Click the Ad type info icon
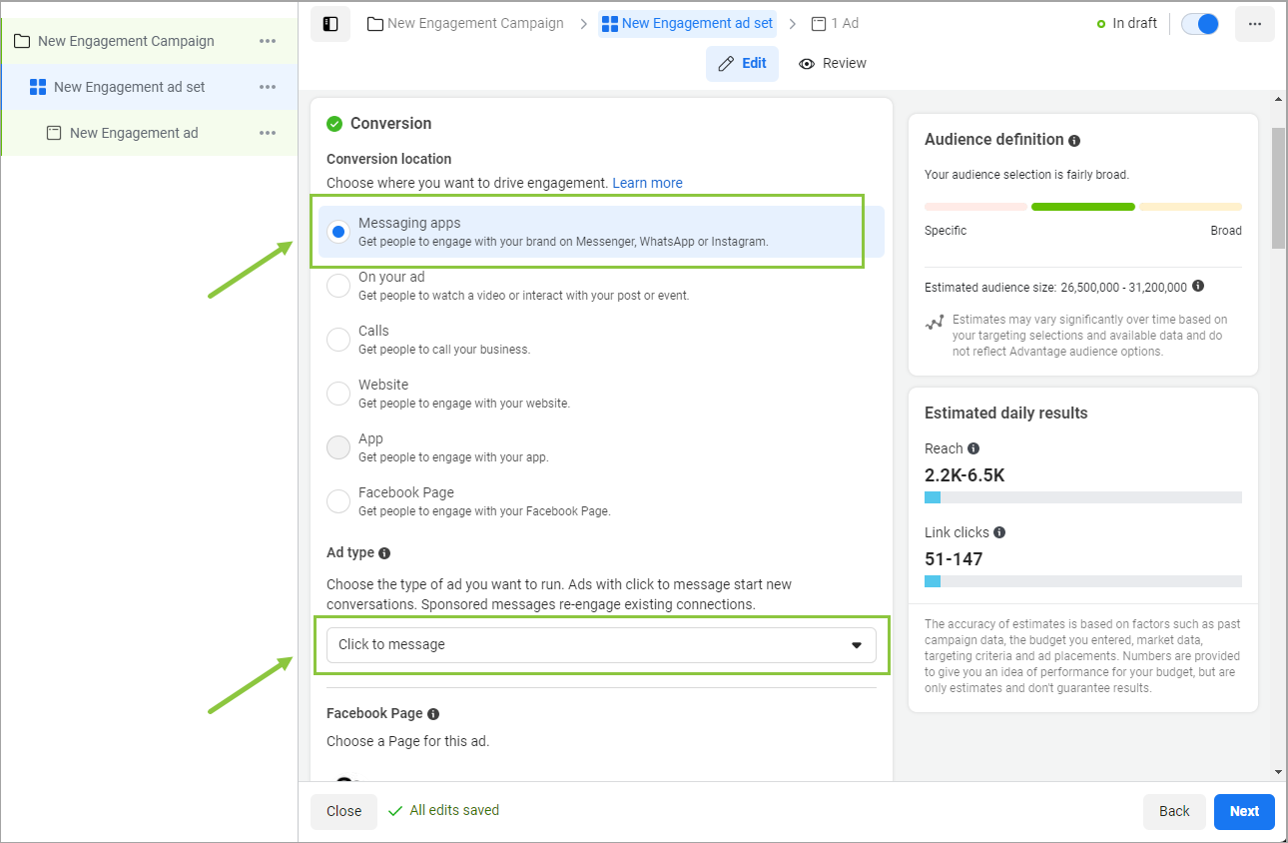 384,553
